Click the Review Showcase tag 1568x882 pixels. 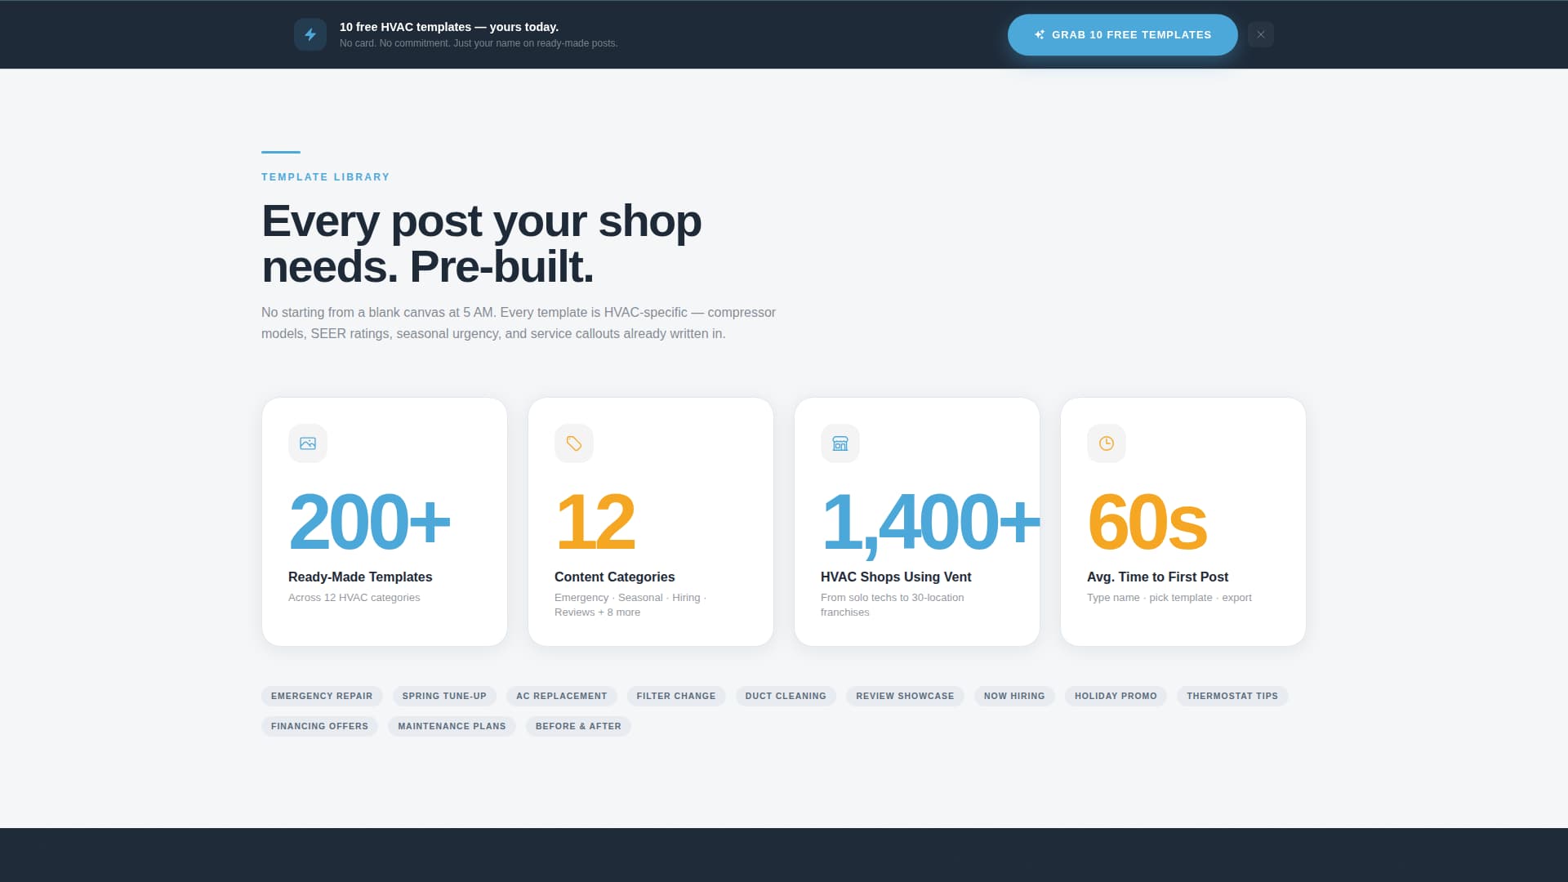[905, 696]
